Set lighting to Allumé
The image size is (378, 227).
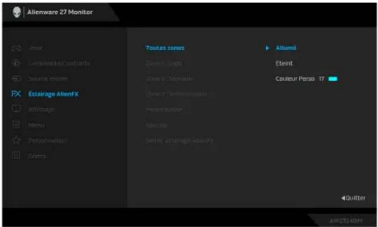(x=286, y=48)
